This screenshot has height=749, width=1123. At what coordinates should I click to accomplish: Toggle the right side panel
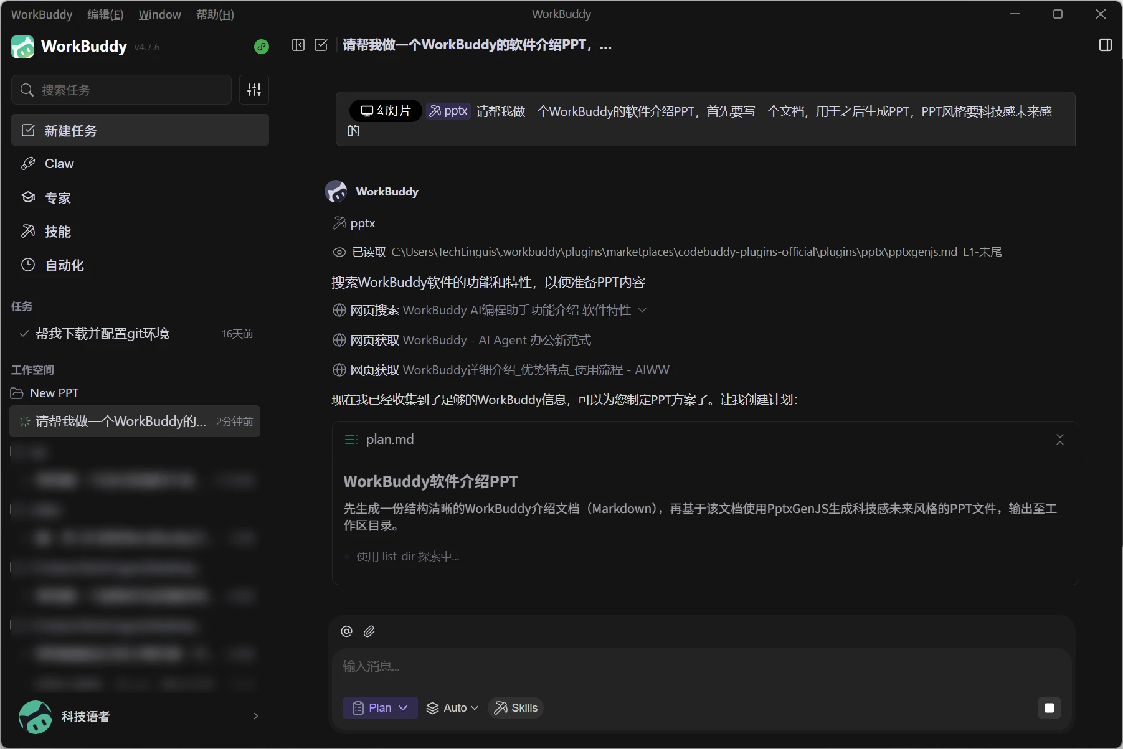coord(1105,45)
